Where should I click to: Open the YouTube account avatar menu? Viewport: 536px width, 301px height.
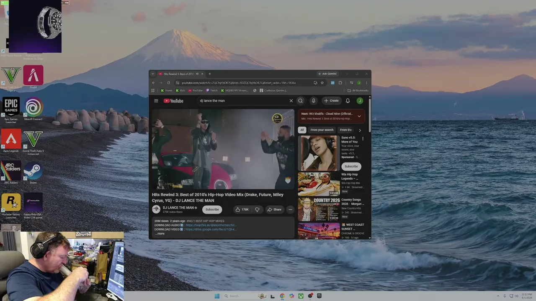pyautogui.click(x=359, y=101)
